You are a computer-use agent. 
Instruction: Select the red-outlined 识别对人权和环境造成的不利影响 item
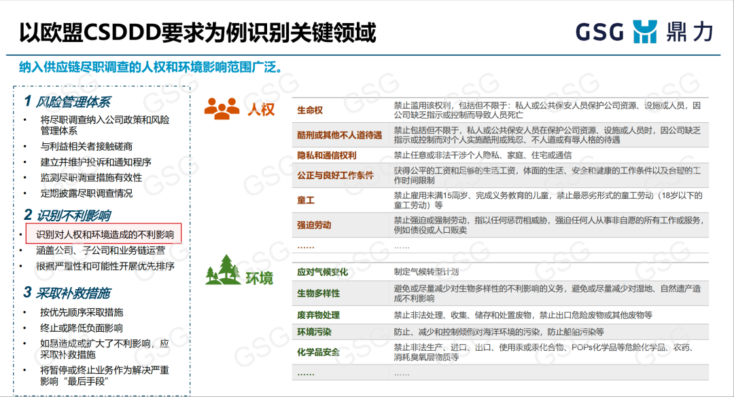point(104,235)
